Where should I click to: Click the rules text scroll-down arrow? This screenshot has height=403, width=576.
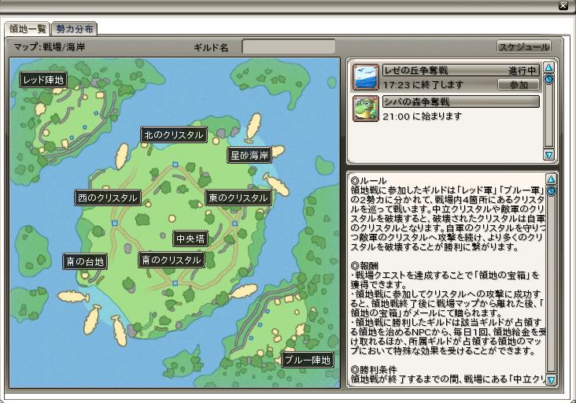pos(551,380)
